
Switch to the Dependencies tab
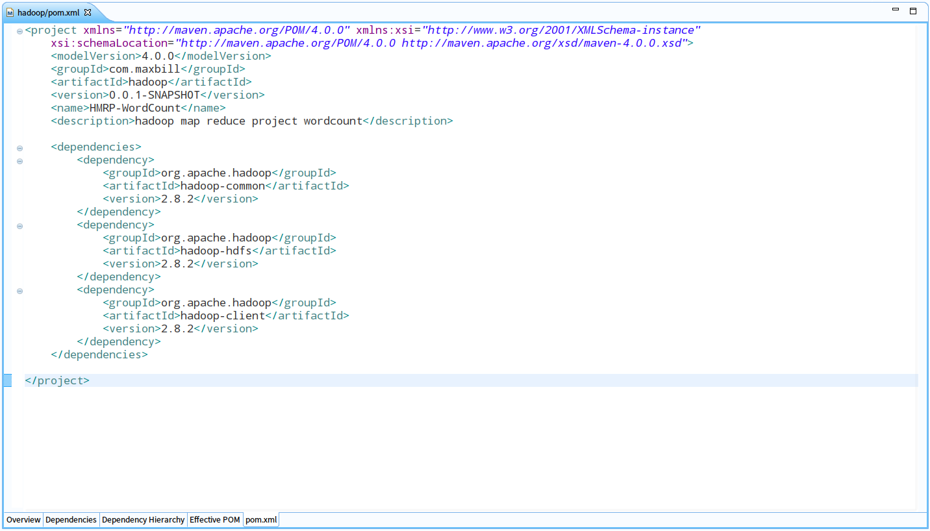pyautogui.click(x=71, y=520)
